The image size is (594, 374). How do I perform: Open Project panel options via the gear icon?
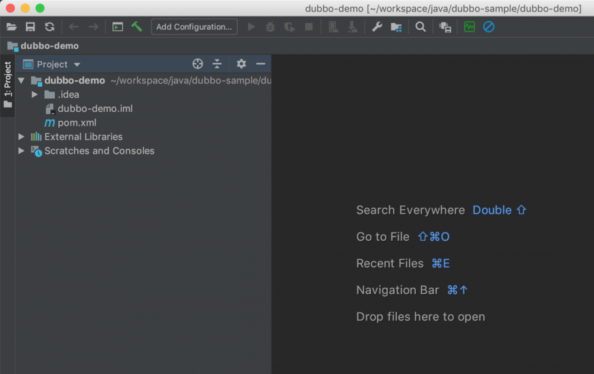pos(241,64)
